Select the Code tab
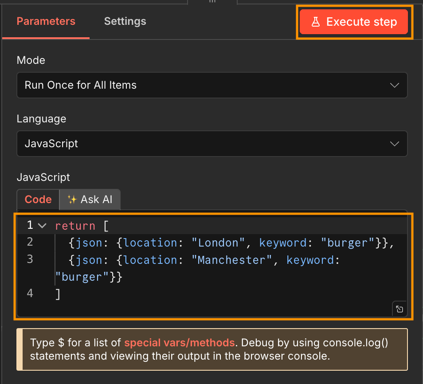The width and height of the screenshot is (423, 384). 38,199
